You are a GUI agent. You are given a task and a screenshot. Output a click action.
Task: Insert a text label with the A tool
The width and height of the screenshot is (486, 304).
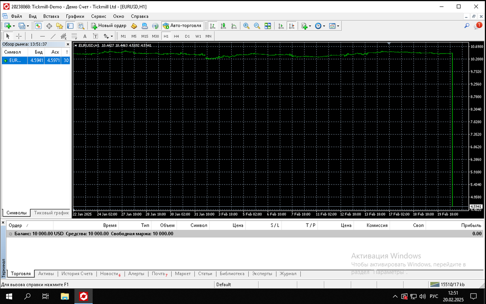(85, 36)
